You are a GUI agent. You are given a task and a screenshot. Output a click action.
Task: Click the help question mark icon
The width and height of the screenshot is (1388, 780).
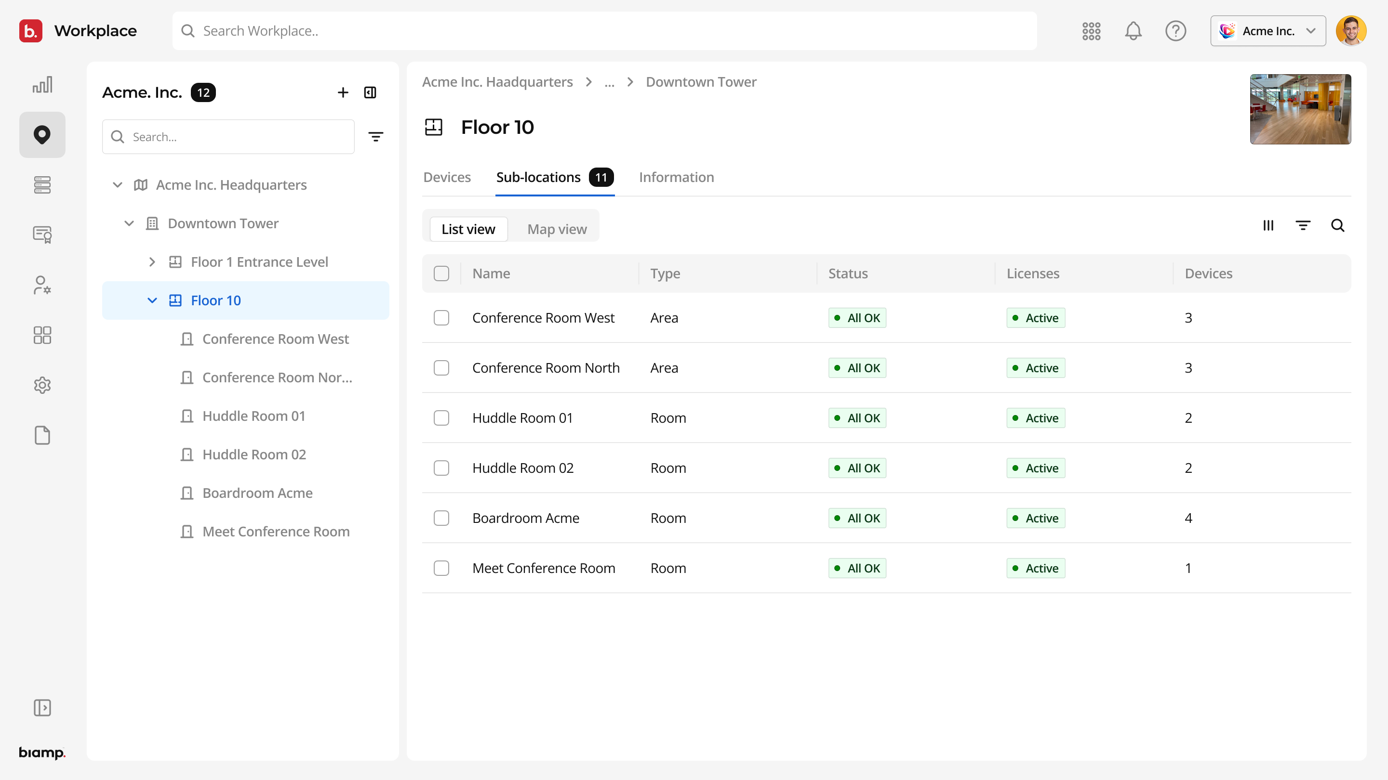point(1175,31)
